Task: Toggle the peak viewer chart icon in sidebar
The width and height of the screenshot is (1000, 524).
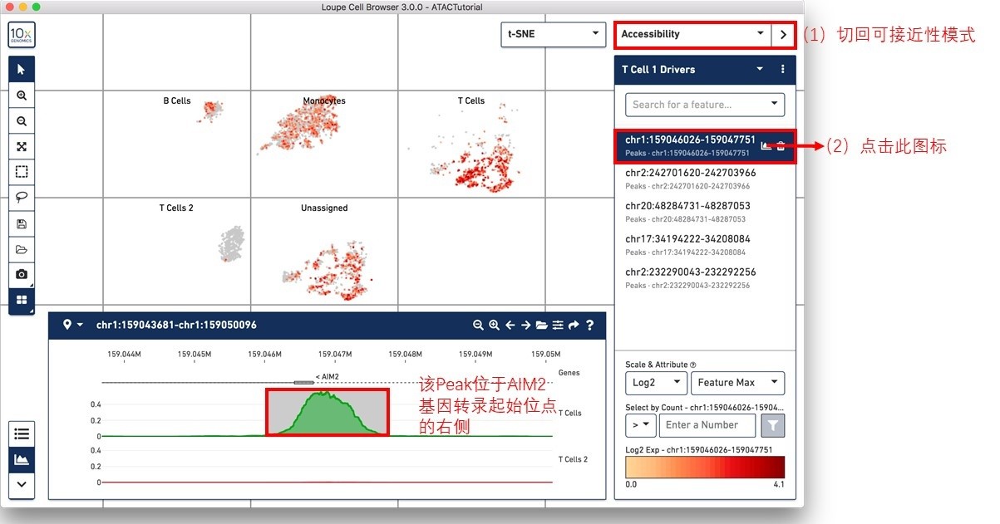Action: click(x=22, y=459)
